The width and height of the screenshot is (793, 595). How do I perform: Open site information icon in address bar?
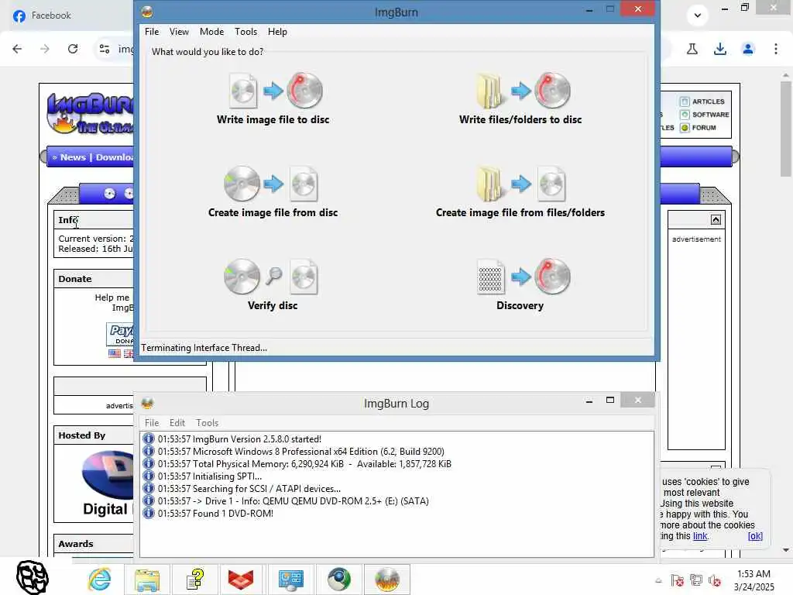[x=105, y=49]
